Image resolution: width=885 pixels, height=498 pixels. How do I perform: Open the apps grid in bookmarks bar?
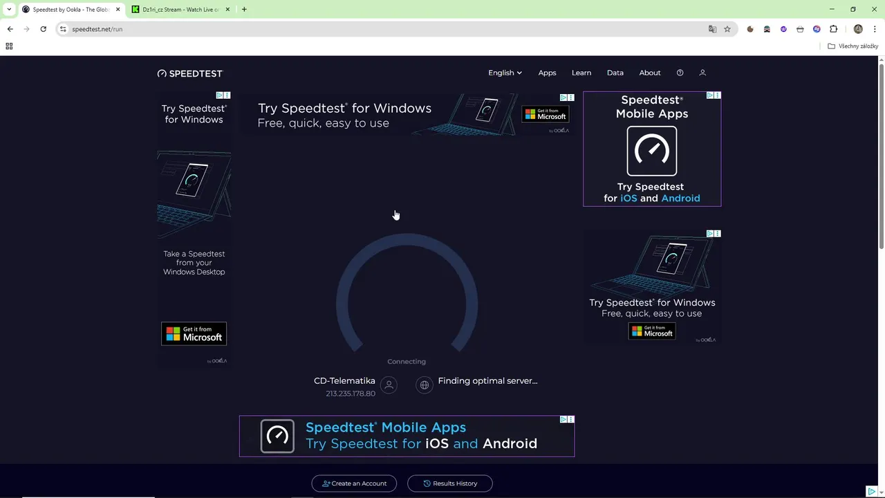[9, 46]
